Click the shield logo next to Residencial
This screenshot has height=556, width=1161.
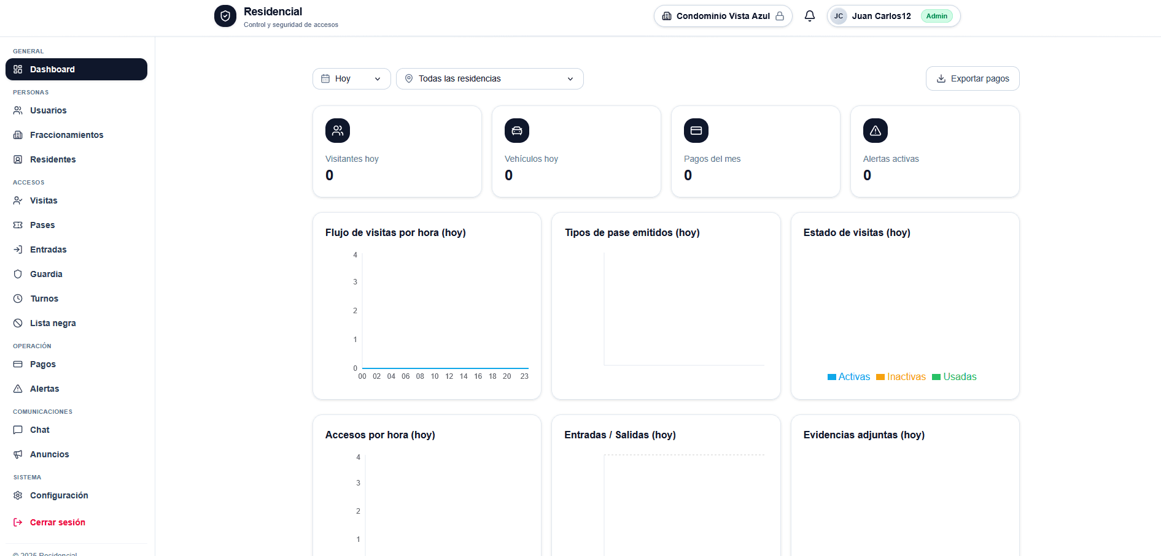pos(225,16)
